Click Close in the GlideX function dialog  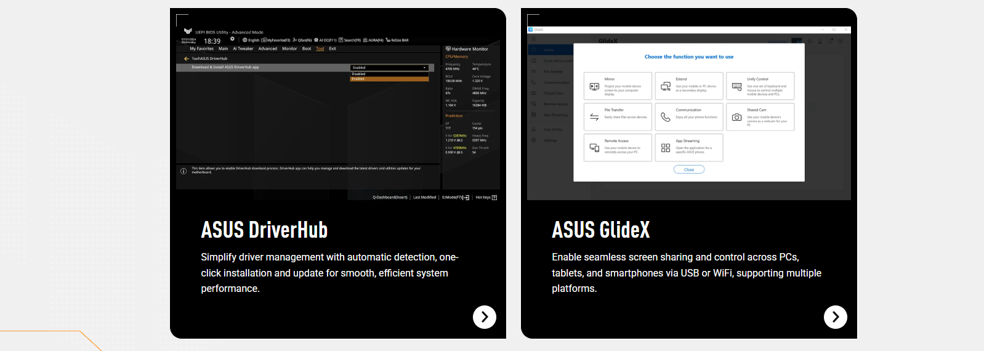pos(689,169)
